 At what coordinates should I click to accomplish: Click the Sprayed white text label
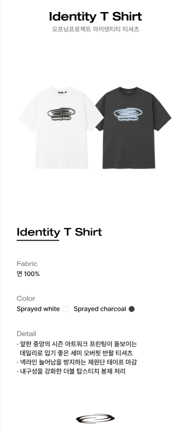[x=38, y=309]
